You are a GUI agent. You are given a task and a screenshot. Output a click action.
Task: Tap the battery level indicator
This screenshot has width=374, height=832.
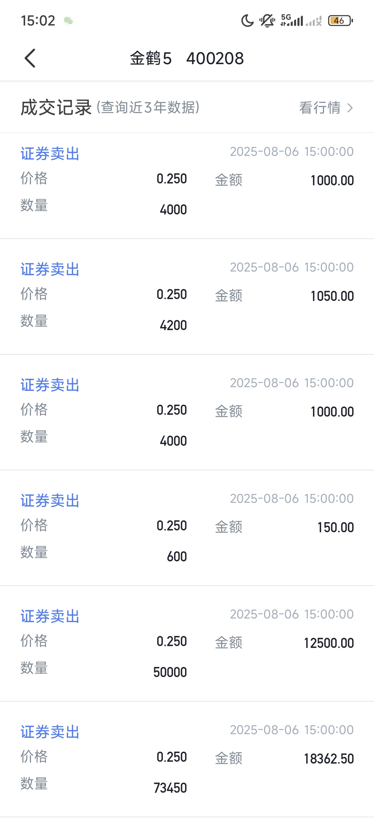tap(341, 21)
